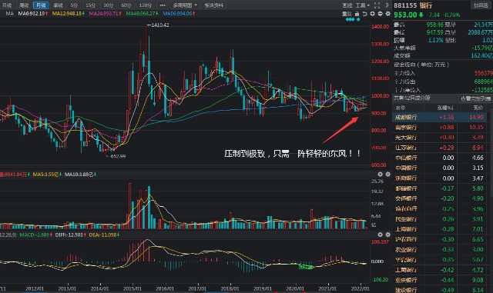The height and width of the screenshot is (293, 493).
Task: Close the volume sub-chart panel
Action: click(380, 174)
